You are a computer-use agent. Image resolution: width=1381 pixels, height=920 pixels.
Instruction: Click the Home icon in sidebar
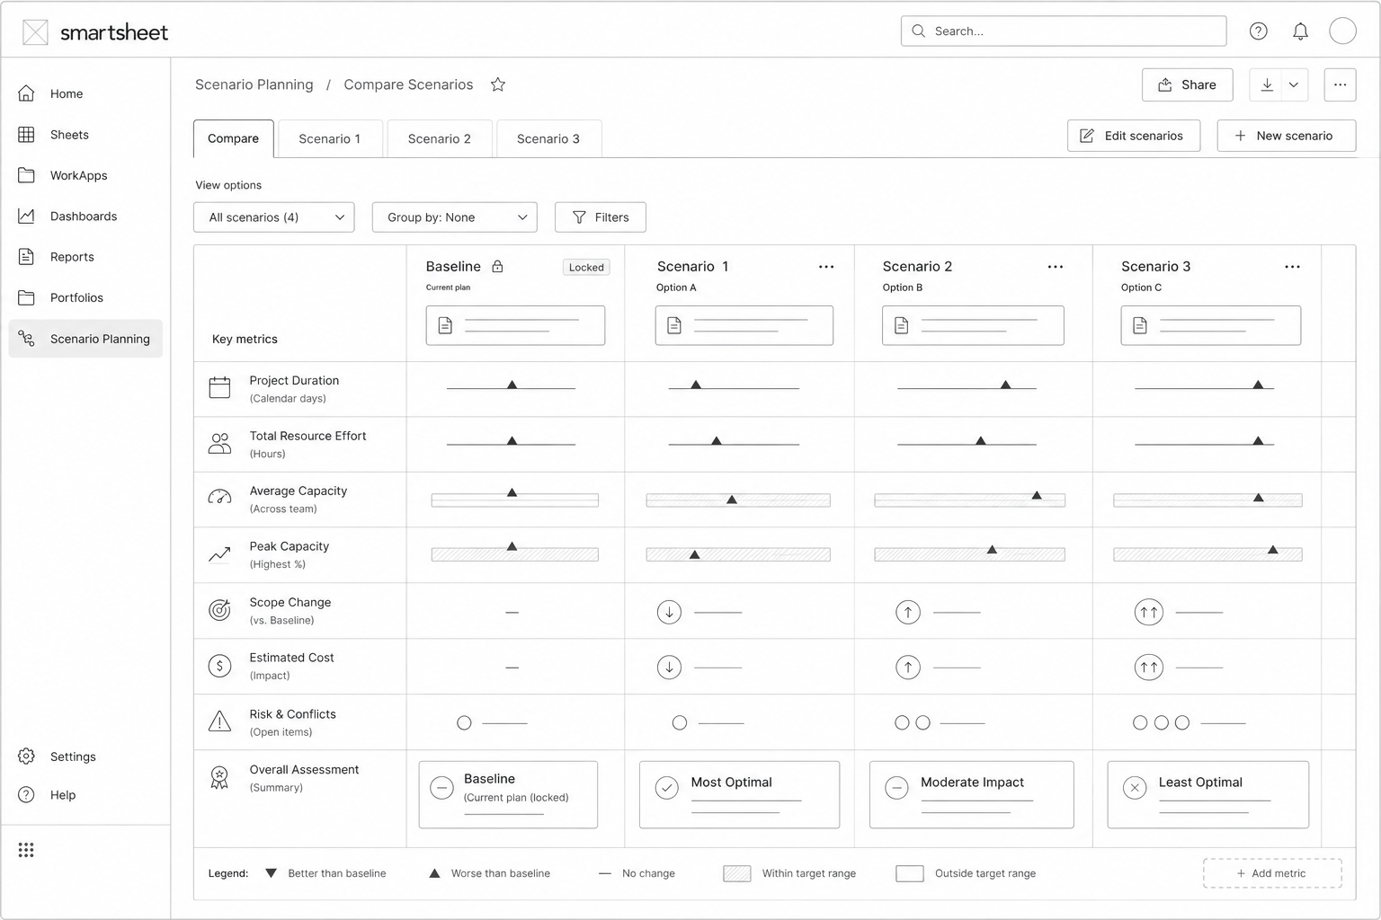(x=27, y=93)
